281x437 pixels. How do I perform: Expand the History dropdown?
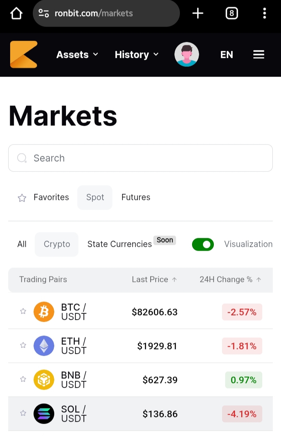(x=137, y=54)
